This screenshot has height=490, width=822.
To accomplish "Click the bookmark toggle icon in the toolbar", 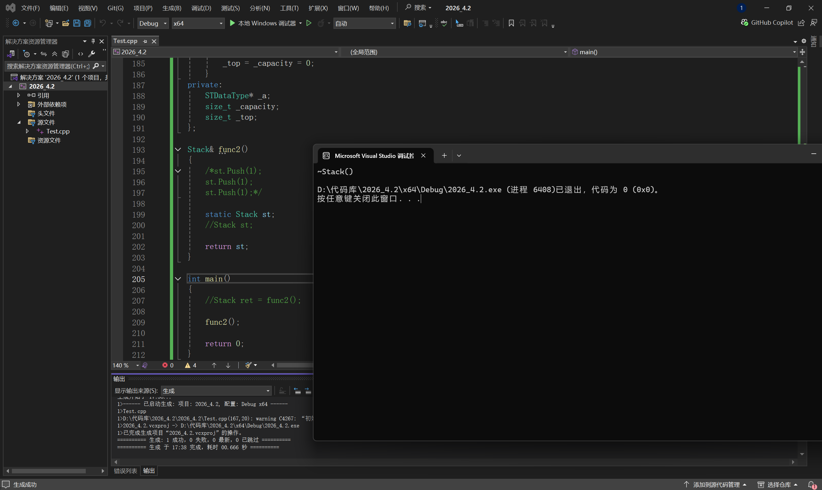I will (x=511, y=23).
